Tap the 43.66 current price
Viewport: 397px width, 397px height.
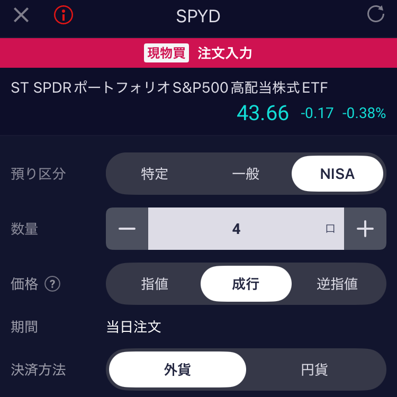pyautogui.click(x=263, y=113)
